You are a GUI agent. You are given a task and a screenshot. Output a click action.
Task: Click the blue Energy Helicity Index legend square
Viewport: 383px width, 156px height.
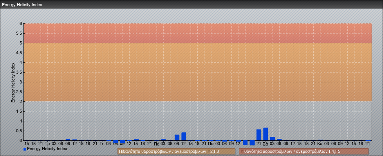(x=25, y=149)
